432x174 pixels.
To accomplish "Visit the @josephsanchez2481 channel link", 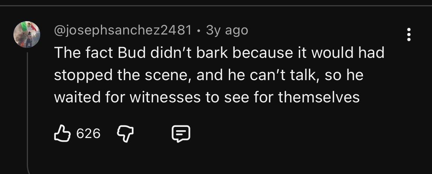I will pos(123,30).
